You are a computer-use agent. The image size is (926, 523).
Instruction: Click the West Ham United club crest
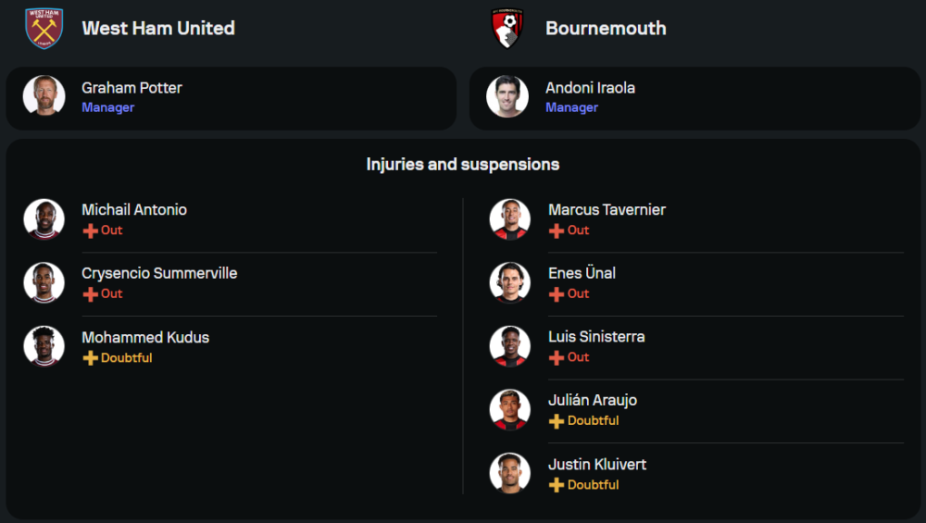click(43, 28)
